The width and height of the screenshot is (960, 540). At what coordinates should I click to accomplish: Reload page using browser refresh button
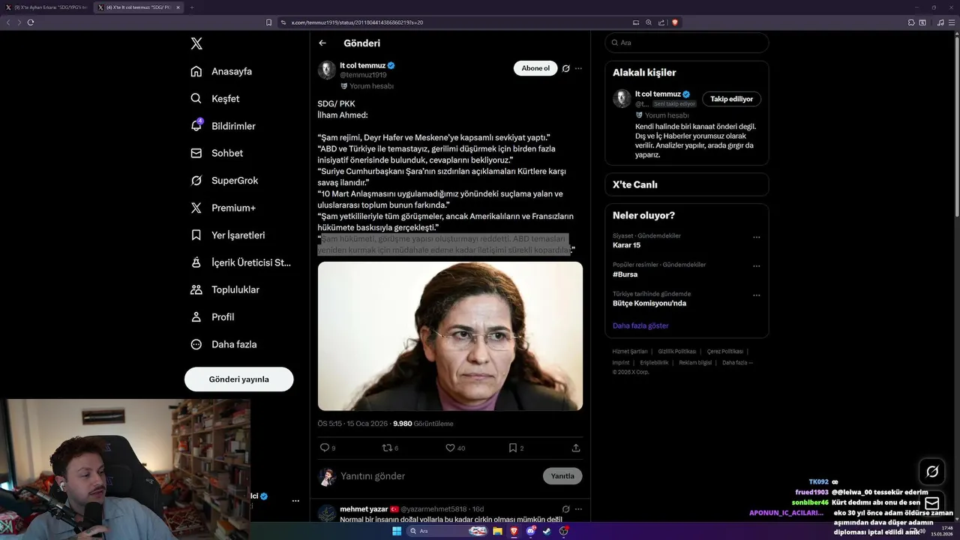click(x=31, y=22)
